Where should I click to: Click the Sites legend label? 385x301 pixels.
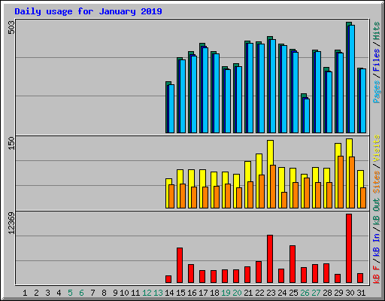click(377, 182)
